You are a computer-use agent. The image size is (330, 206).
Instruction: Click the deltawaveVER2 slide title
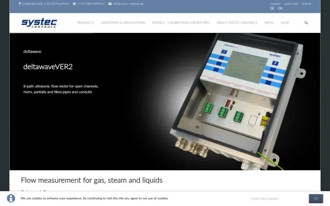(x=48, y=66)
